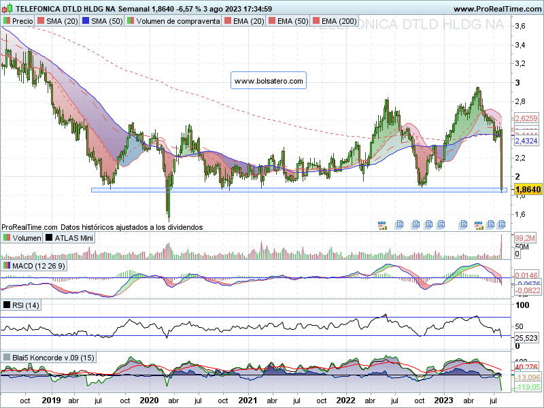
Task: Click the -13,096 Koncorde value label
Action: click(528, 377)
